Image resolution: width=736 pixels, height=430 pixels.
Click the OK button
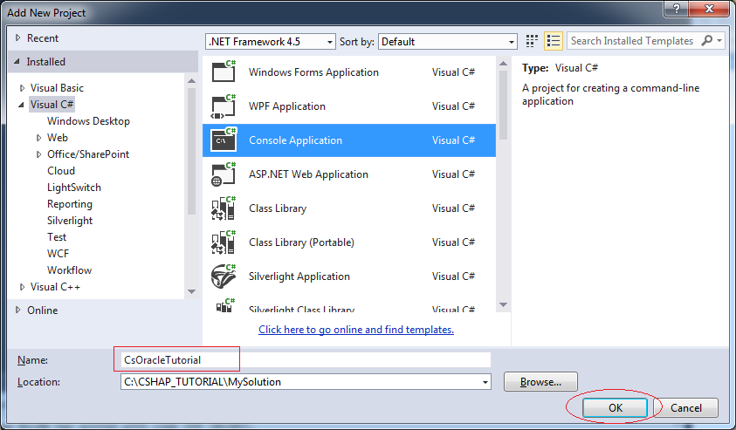coord(615,408)
